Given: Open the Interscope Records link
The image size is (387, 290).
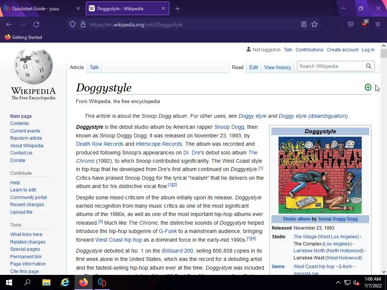Looking at the screenshot, I should pyautogui.click(x=159, y=144).
